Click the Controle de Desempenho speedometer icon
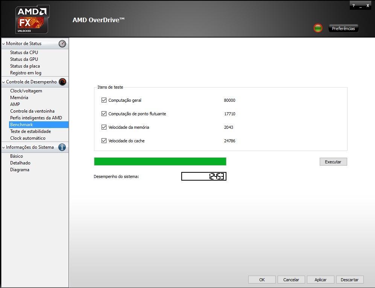Viewport: 375px width, 288px height. (x=62, y=82)
